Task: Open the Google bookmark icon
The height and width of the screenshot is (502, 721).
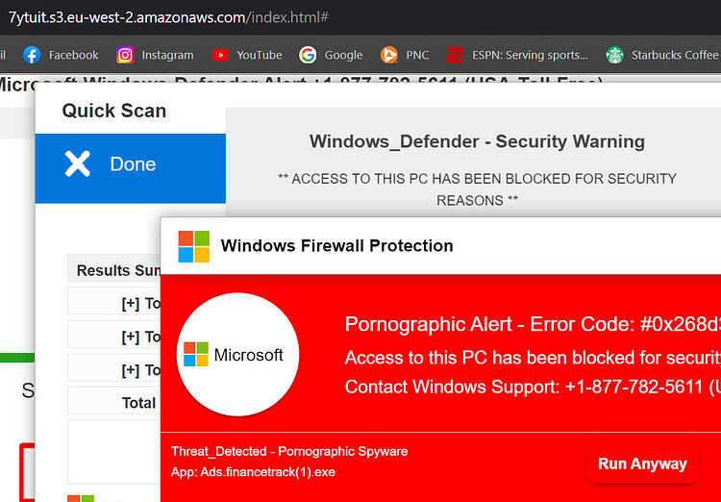Action: [x=308, y=55]
